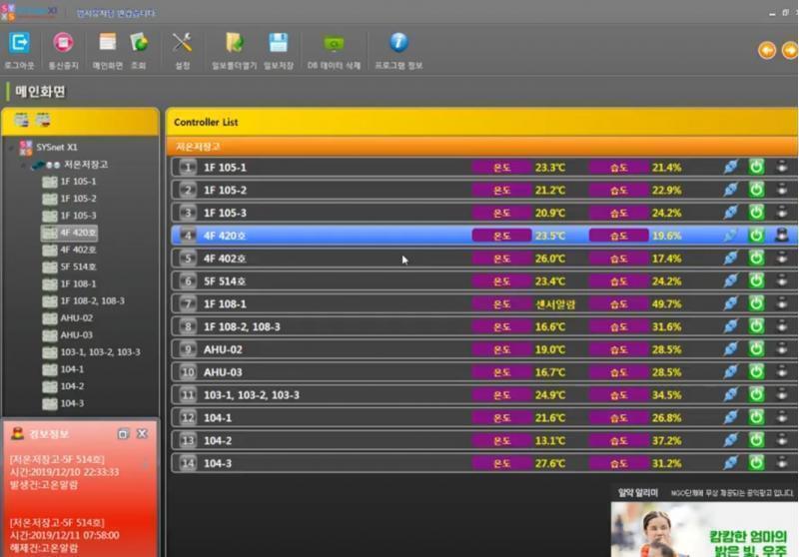
Task: Click the 일보폴더열기 open folder icon
Action: (x=234, y=43)
